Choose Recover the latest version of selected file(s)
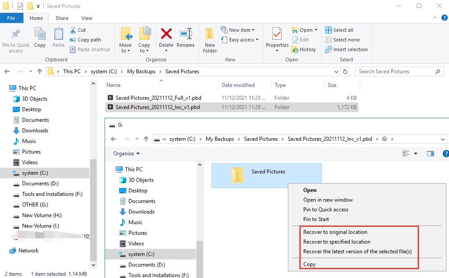Screen dimensions: 449x278 [357, 252]
